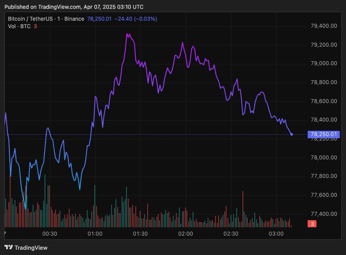Click the 79,400.00 price scale label
Screen dimensions: 346x255
coord(324,26)
